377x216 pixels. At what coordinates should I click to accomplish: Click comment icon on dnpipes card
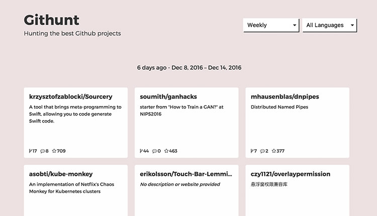coord(262,151)
